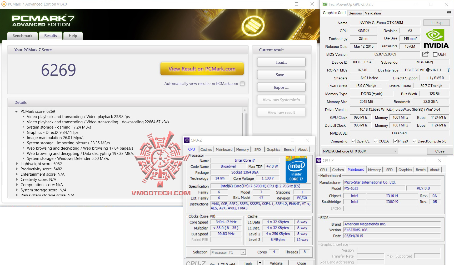Expand the Productivity score: 5482 node
454x265 pixels.
(17, 169)
